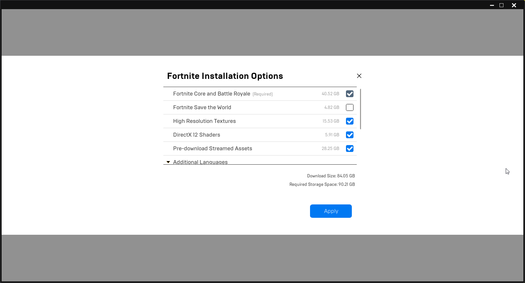525x283 pixels.
Task: Click the (Required) tag text
Action: tap(263, 94)
